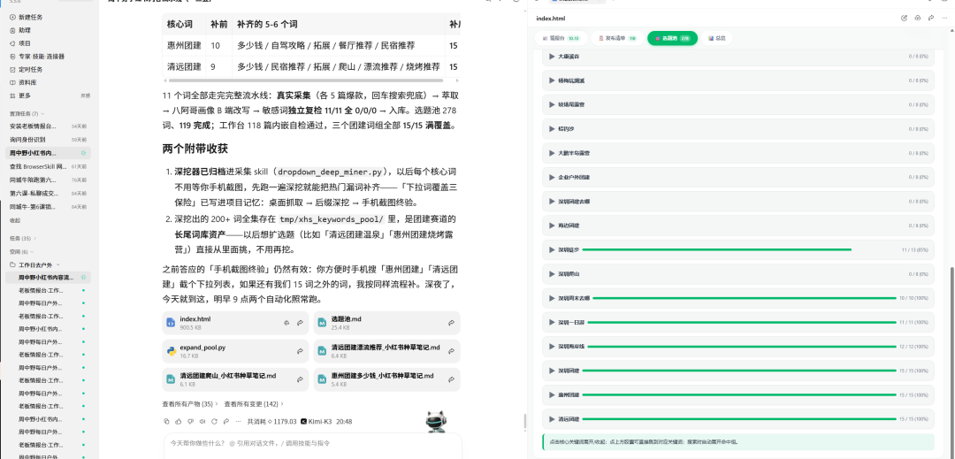955x459 pixels.
Task: Click the download icon in index.html preview header
Action: [917, 19]
